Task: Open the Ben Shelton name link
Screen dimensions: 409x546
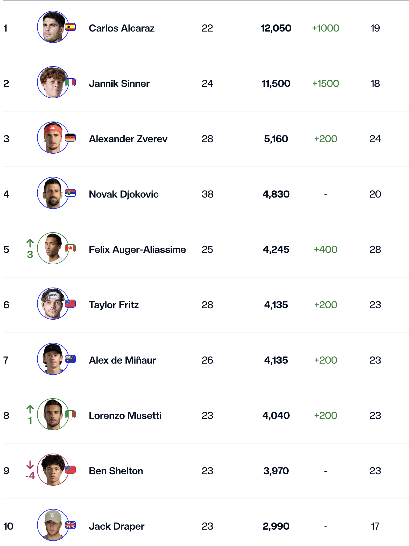Action: click(x=116, y=471)
